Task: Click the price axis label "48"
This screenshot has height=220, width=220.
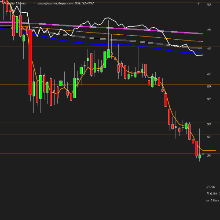Action: click(209, 30)
